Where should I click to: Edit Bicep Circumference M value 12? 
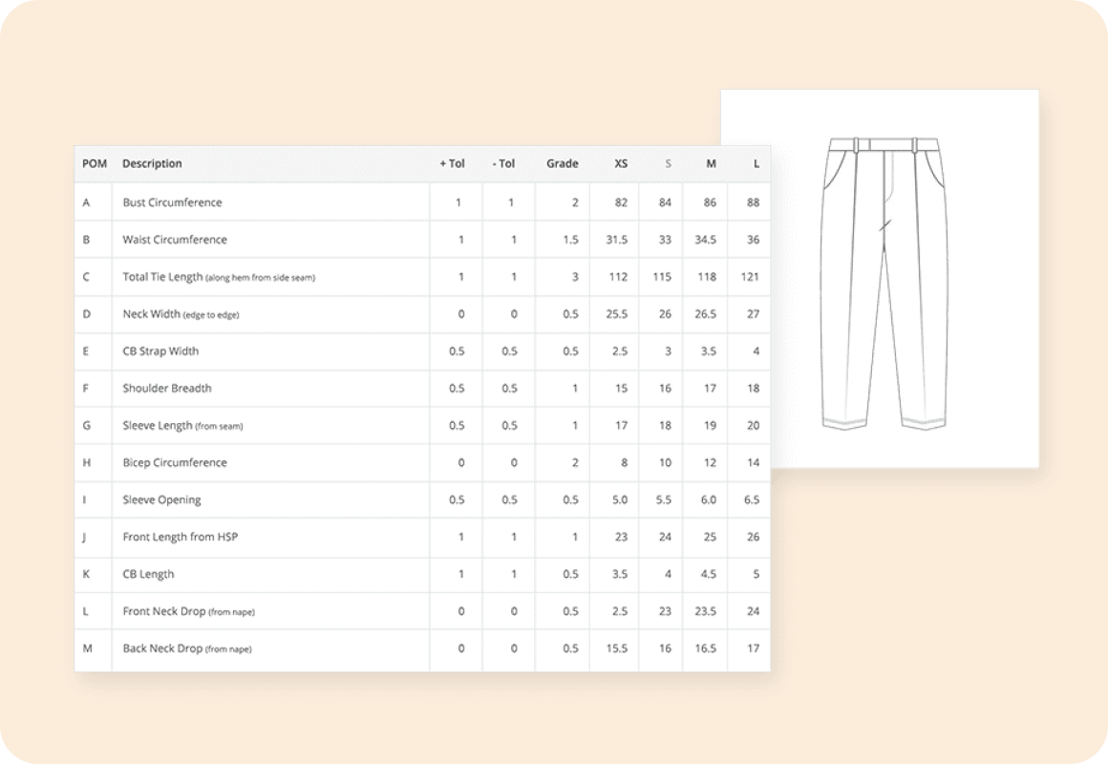[710, 462]
